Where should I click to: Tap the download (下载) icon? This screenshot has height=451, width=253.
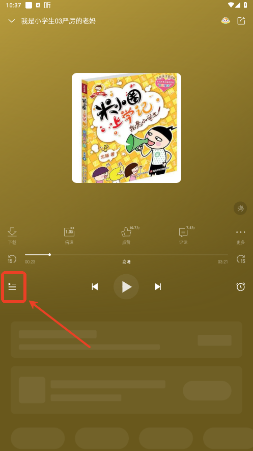tap(12, 236)
